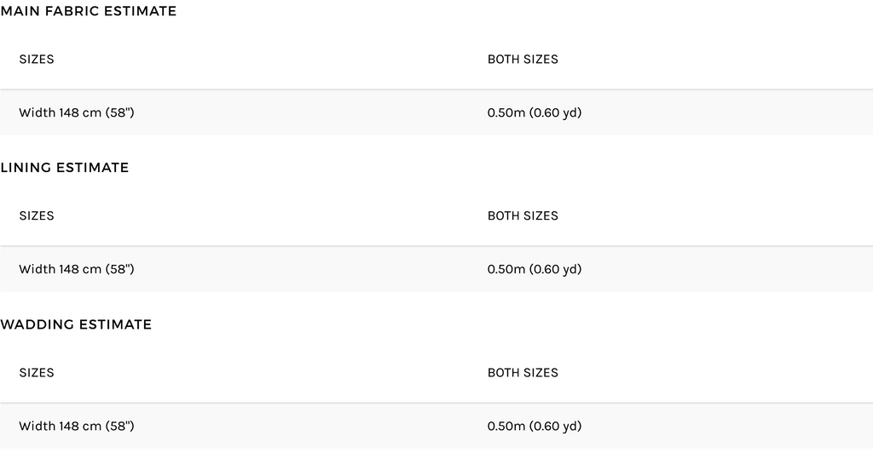
Task: Select SIZES header under Lining Estimate
Action: [x=37, y=216]
